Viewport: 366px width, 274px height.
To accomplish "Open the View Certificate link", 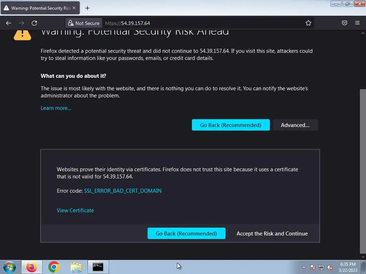I will [x=75, y=210].
